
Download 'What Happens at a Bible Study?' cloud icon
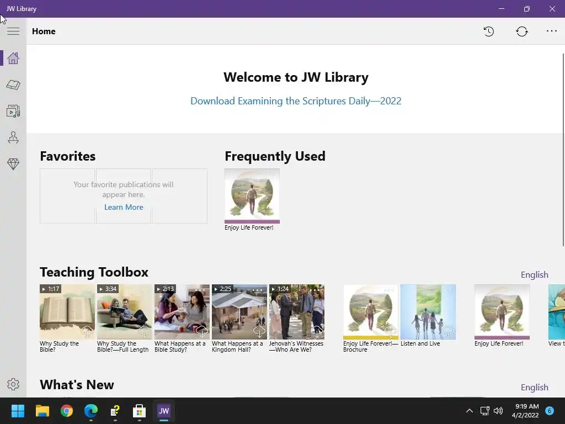[201, 331]
